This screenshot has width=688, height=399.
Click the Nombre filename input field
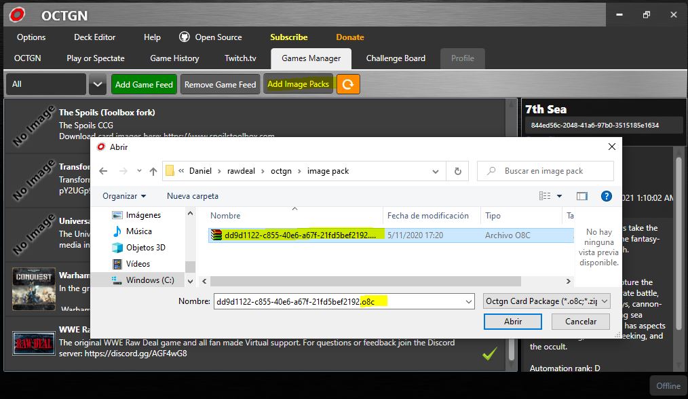click(x=344, y=301)
